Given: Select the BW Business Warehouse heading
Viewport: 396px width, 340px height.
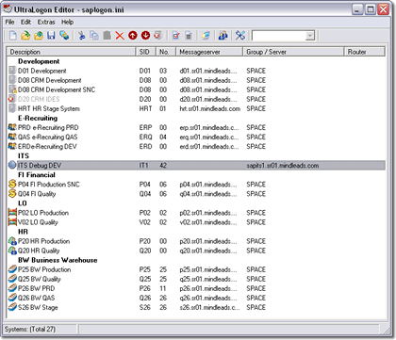Looking at the screenshot, I should pos(58,260).
